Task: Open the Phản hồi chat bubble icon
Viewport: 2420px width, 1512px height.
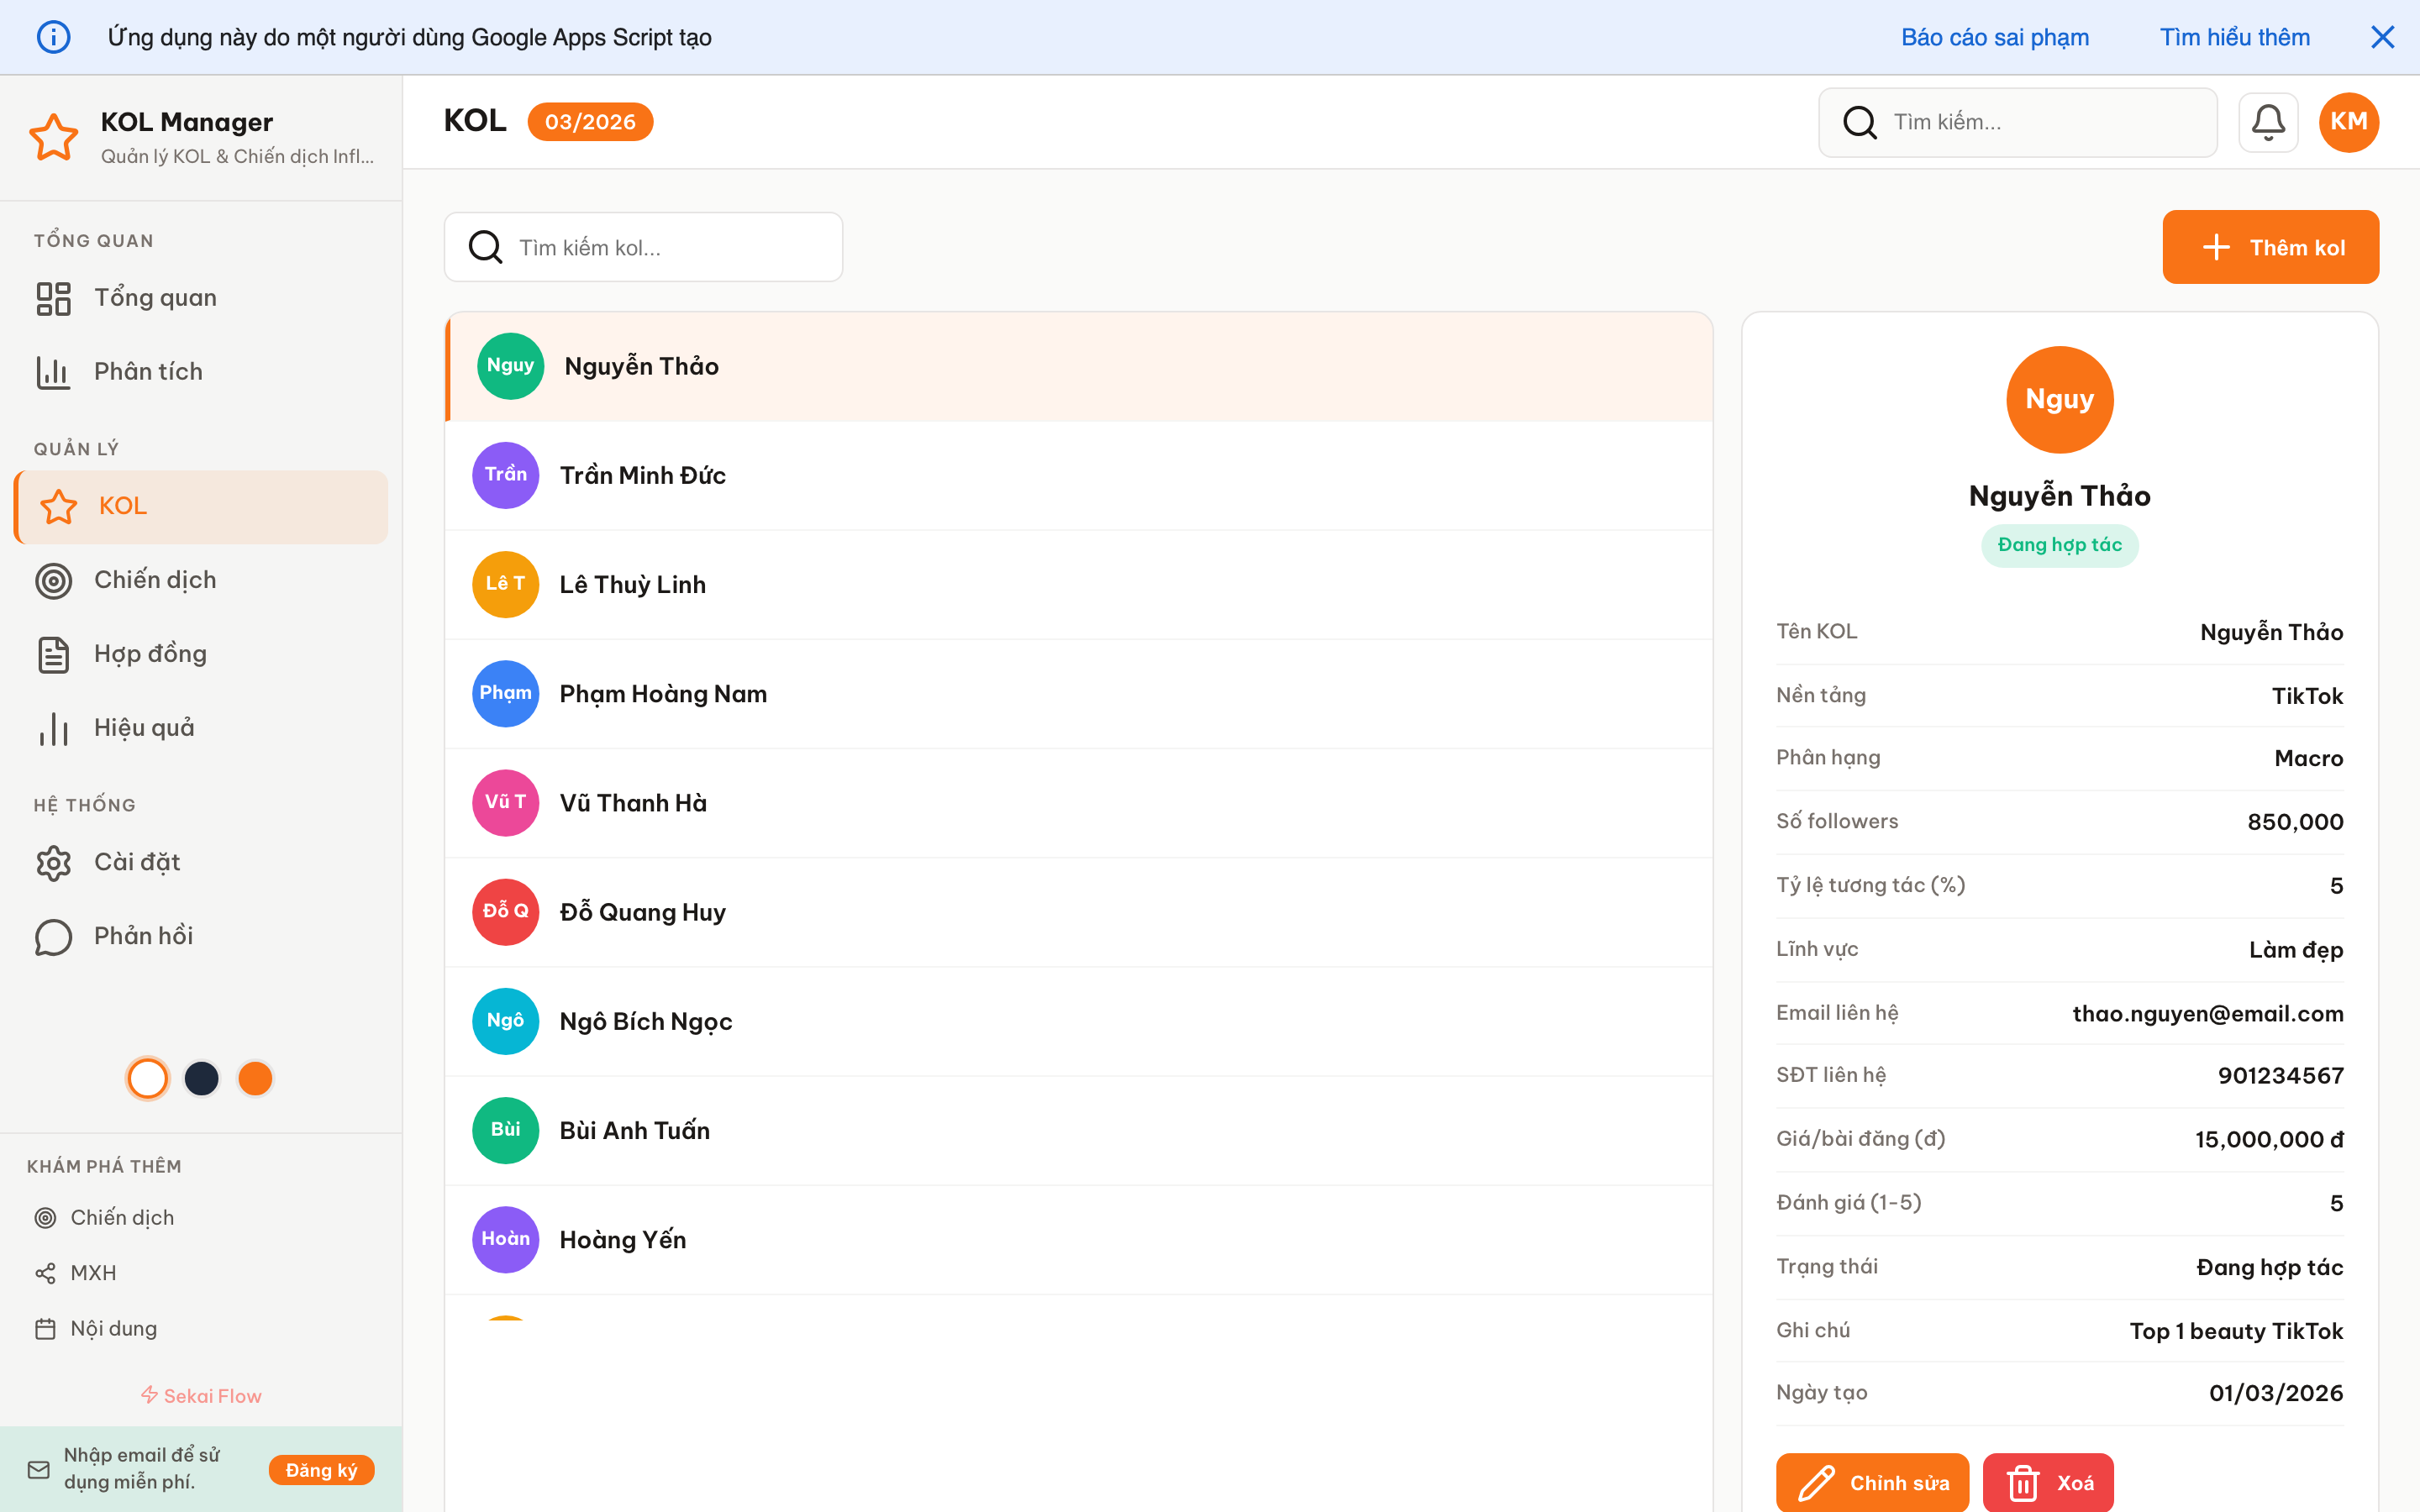Action: pos(53,936)
